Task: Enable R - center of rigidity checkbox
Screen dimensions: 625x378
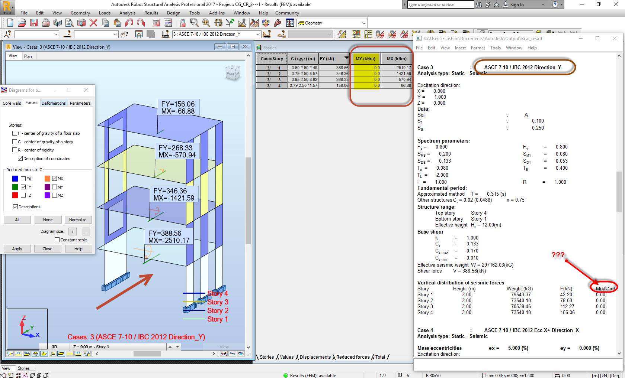Action: coord(15,150)
